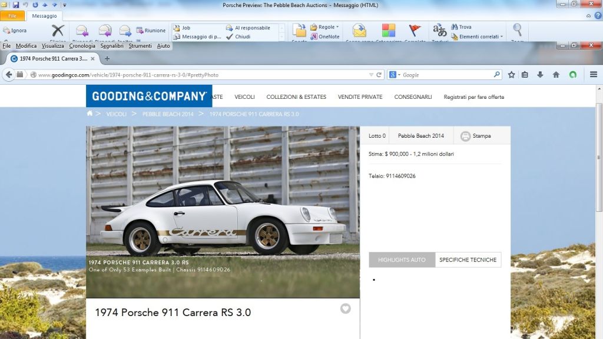Viewport: 603px width, 339px height.
Task: Open a new Firefox tab with the plus button
Action: pyautogui.click(x=107, y=59)
